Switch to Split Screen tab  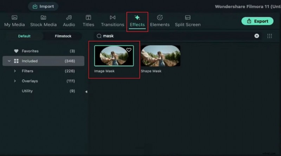188,21
